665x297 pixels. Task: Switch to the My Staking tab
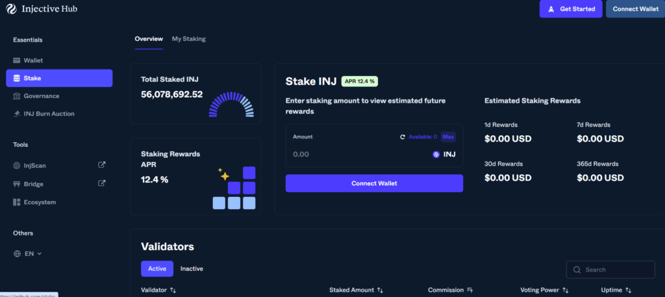189,38
